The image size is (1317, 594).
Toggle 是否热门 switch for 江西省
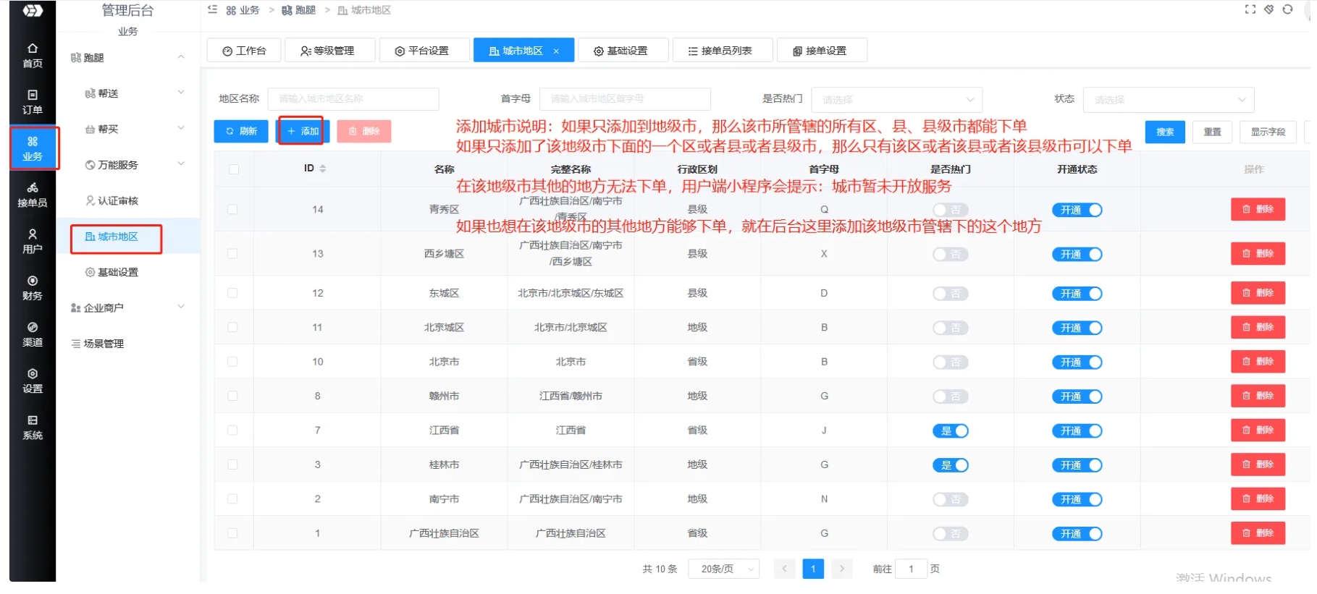(x=950, y=431)
